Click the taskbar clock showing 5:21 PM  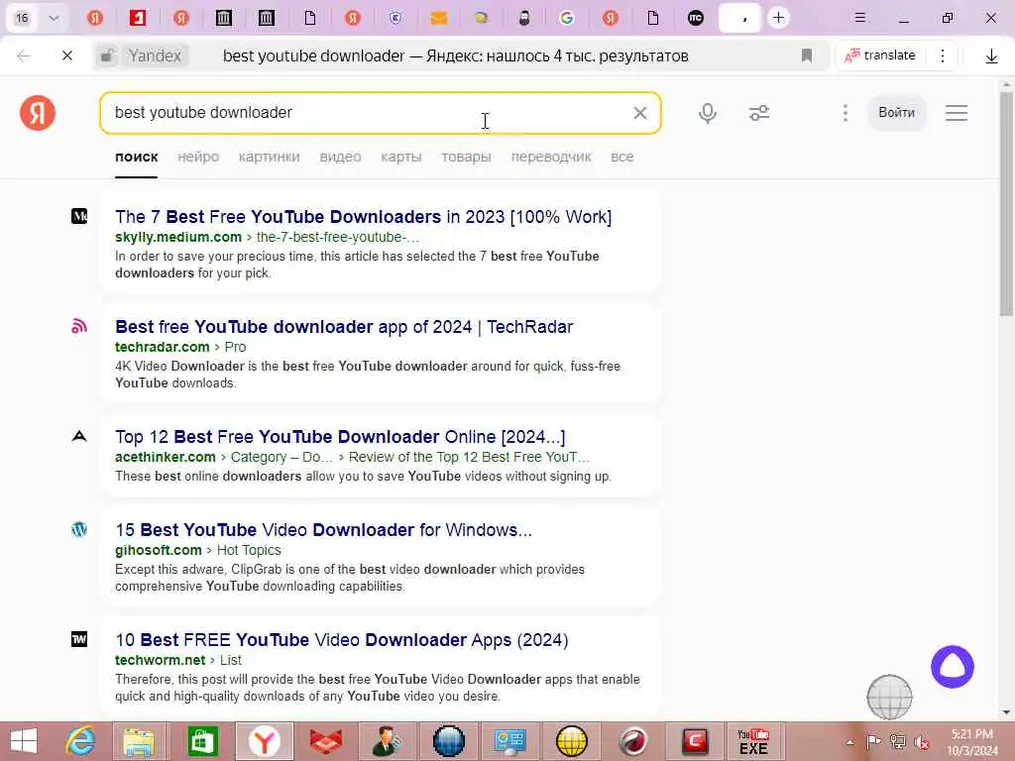(x=972, y=741)
